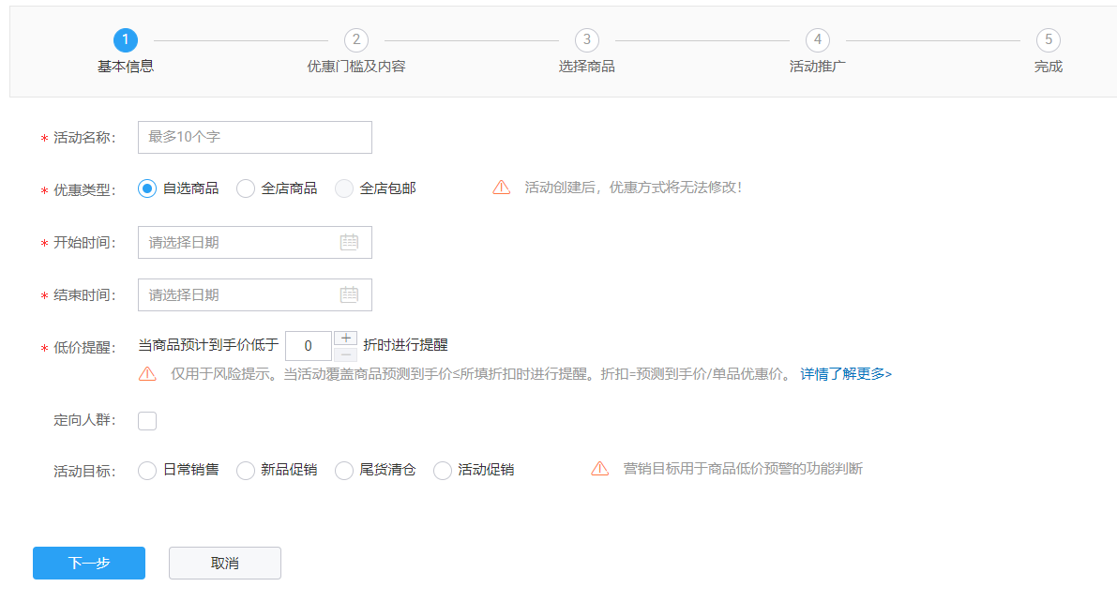
Task: Click the step 3 circle icon
Action: (x=586, y=40)
